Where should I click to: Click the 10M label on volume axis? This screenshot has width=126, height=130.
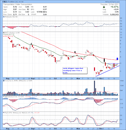click(x=121, y=85)
